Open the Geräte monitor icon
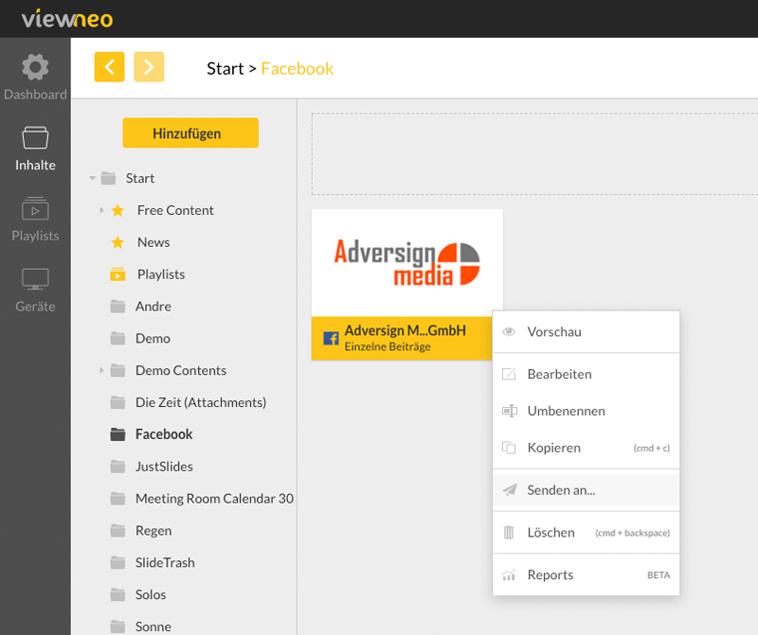The width and height of the screenshot is (758, 635). coord(35,279)
